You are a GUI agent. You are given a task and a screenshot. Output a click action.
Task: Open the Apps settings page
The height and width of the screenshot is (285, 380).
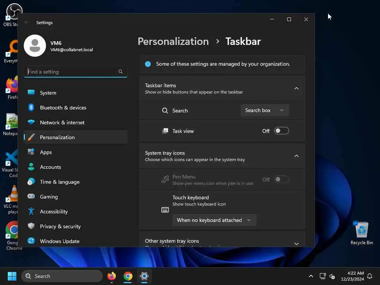tap(76, 152)
